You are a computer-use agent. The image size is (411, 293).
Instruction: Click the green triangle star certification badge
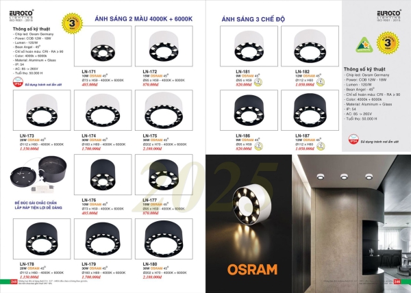coord(364,45)
